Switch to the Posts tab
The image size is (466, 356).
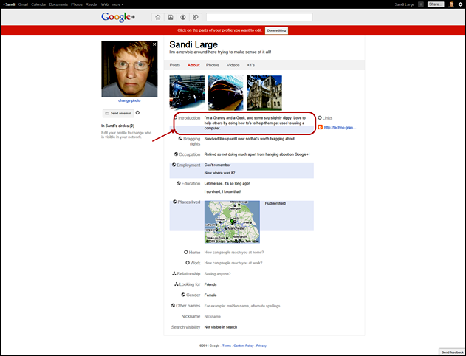point(175,65)
